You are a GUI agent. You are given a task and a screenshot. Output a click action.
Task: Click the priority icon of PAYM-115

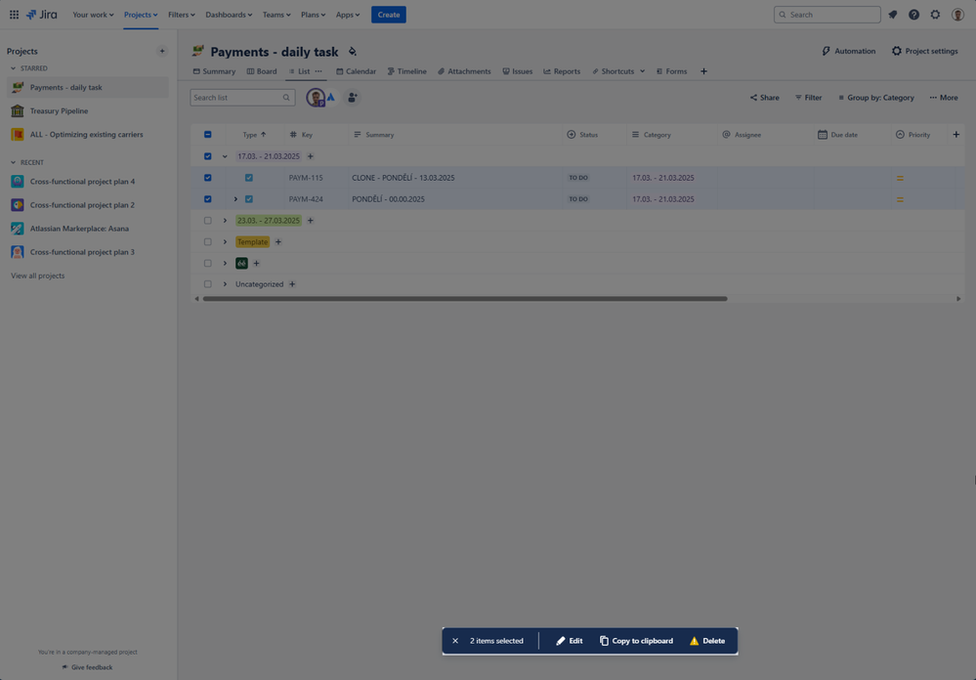pos(900,178)
